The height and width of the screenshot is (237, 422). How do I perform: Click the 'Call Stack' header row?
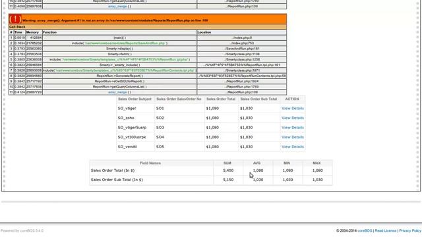click(x=148, y=27)
